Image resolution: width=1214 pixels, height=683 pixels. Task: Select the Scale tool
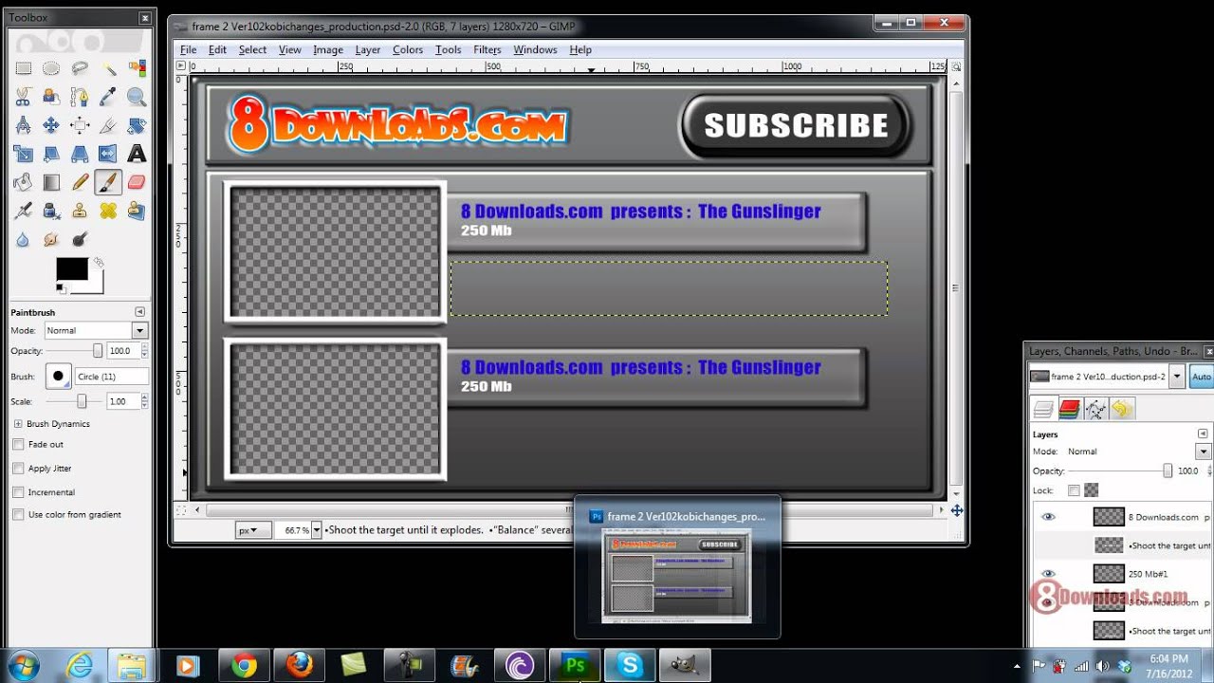[23, 154]
